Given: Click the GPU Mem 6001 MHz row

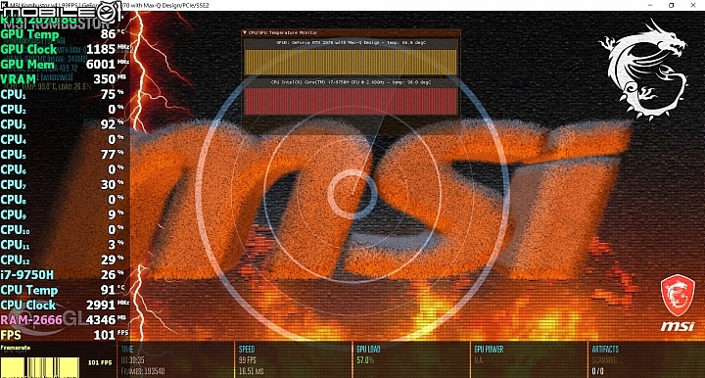Looking at the screenshot, I should [65, 65].
